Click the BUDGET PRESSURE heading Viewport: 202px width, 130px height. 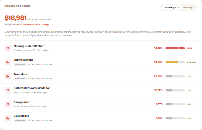click(x=18, y=6)
